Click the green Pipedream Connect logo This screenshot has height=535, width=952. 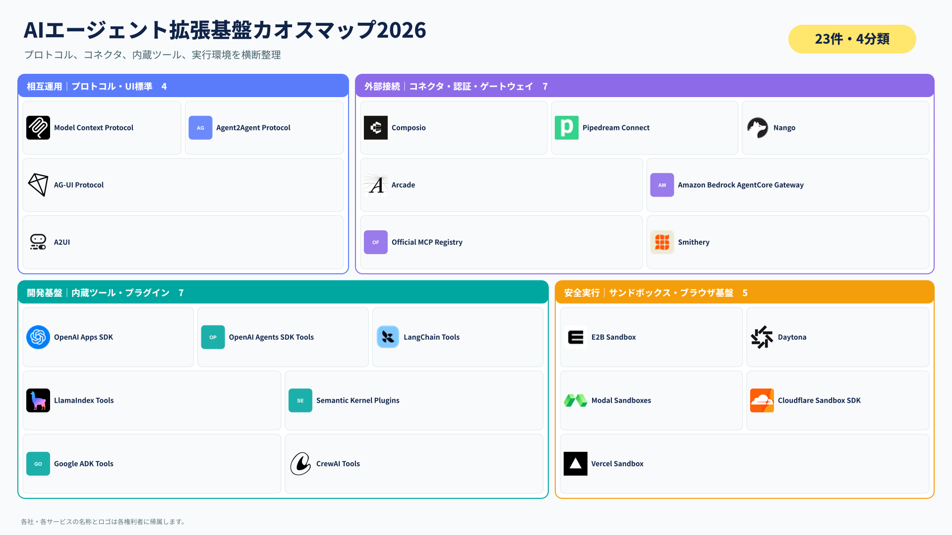(x=567, y=128)
